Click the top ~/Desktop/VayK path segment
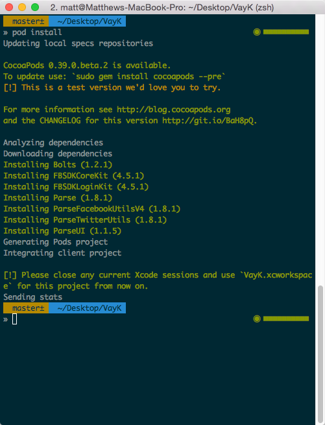 click(88, 21)
